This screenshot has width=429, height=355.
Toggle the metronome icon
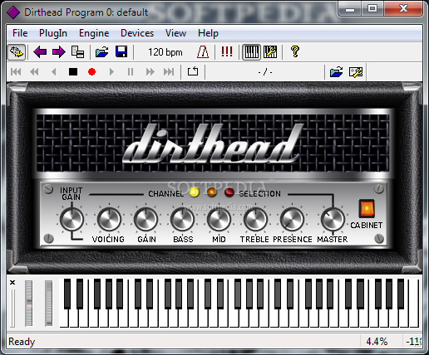click(203, 52)
